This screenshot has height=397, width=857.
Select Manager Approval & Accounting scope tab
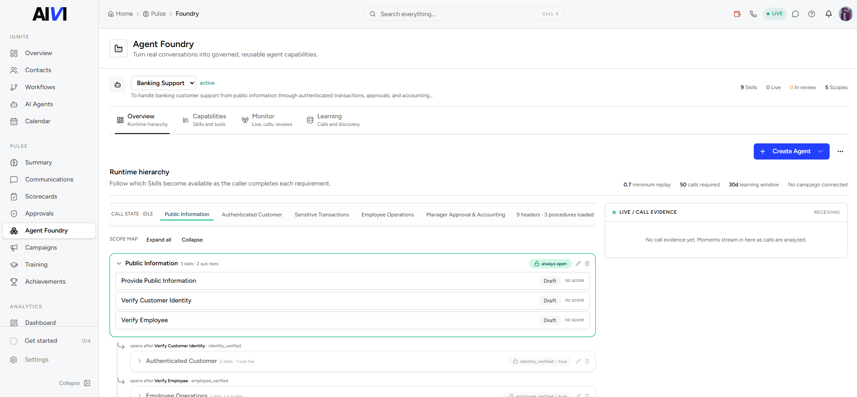[x=466, y=215]
